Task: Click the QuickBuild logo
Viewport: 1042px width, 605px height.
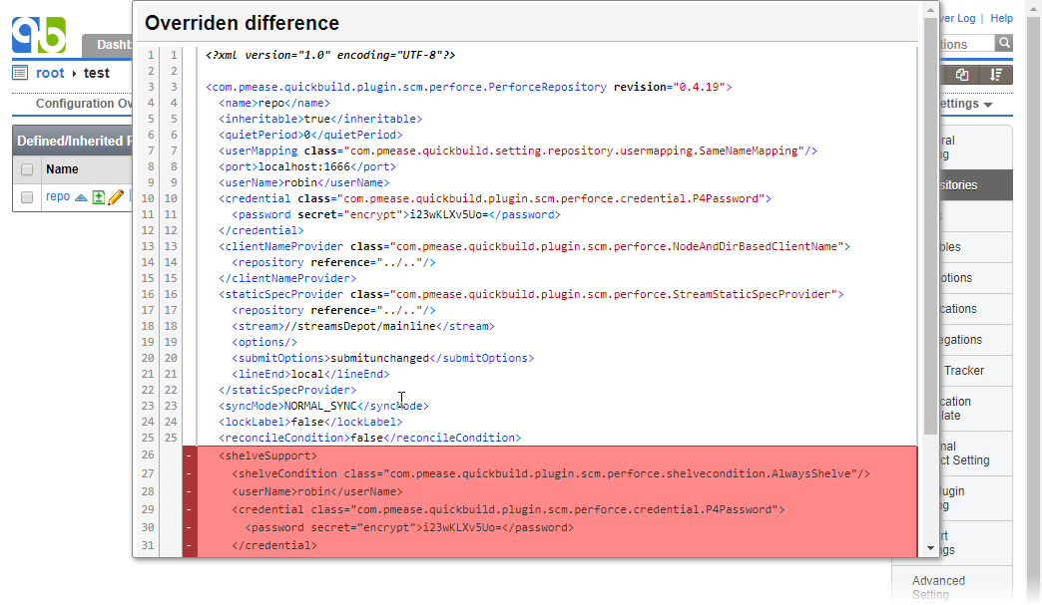Action: pyautogui.click(x=39, y=35)
